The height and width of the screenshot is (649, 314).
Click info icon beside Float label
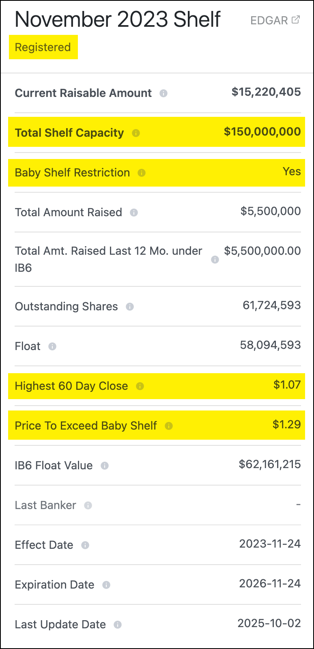52,346
